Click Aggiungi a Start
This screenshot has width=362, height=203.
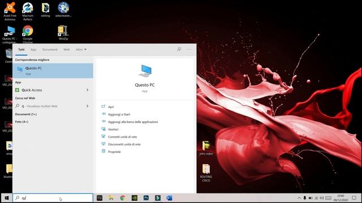point(119,114)
